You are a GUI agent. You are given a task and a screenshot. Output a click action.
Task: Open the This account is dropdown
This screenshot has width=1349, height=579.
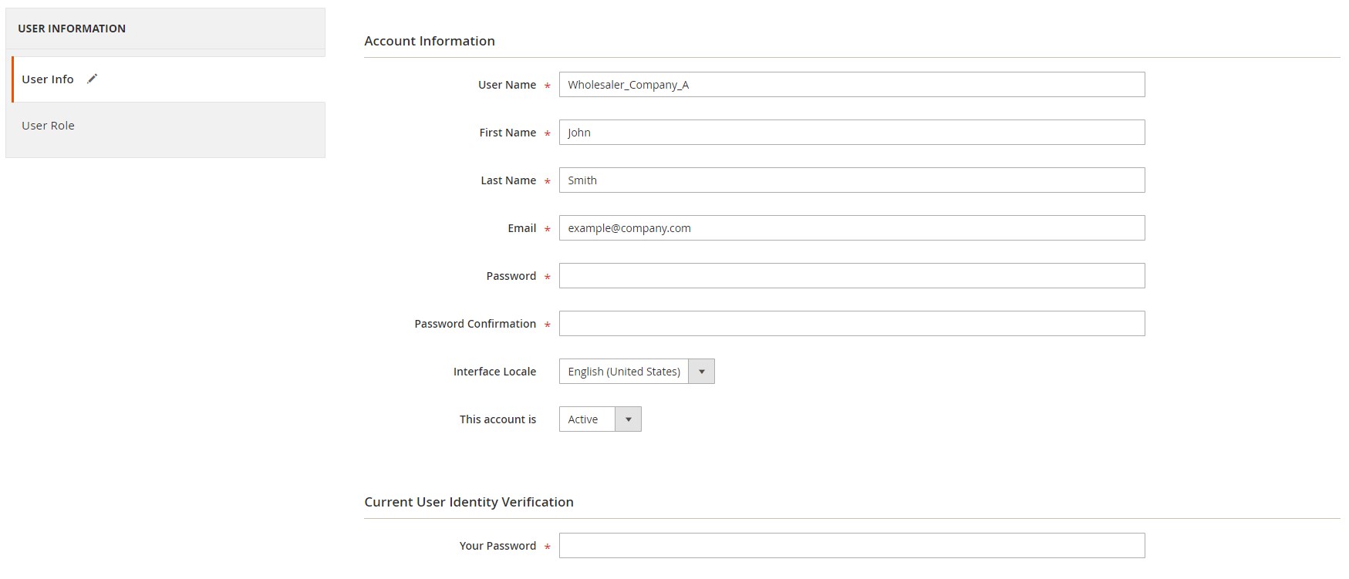pos(600,419)
